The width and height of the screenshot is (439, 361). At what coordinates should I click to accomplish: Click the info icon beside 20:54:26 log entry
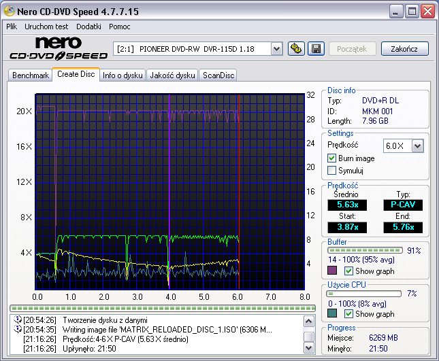pyautogui.click(x=18, y=320)
